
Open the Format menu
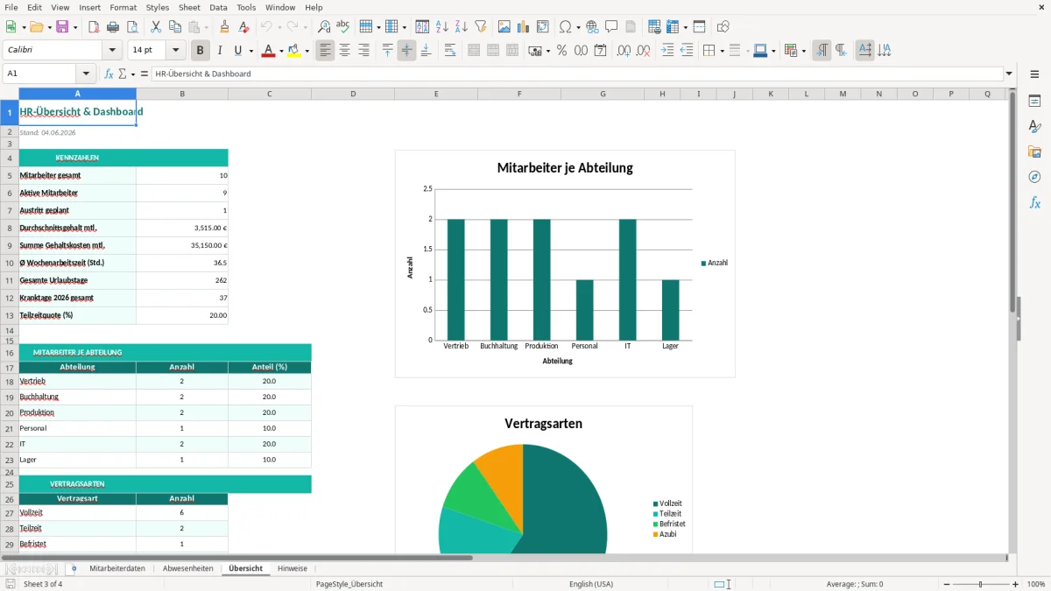123,7
